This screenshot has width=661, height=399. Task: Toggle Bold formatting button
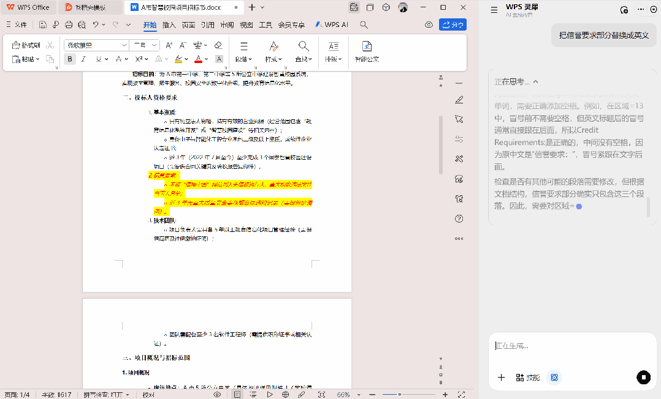click(x=70, y=59)
